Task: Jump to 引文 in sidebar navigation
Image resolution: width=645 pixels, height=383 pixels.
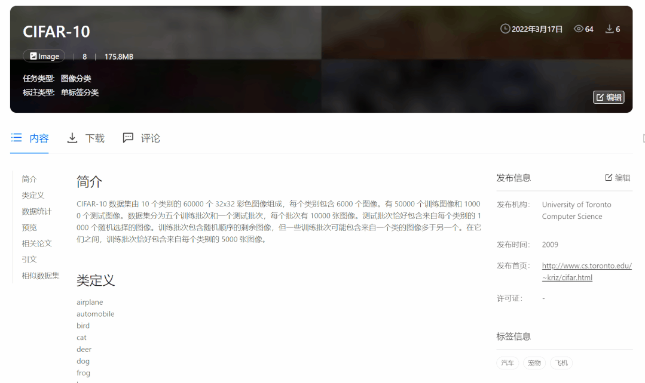Action: (29, 259)
